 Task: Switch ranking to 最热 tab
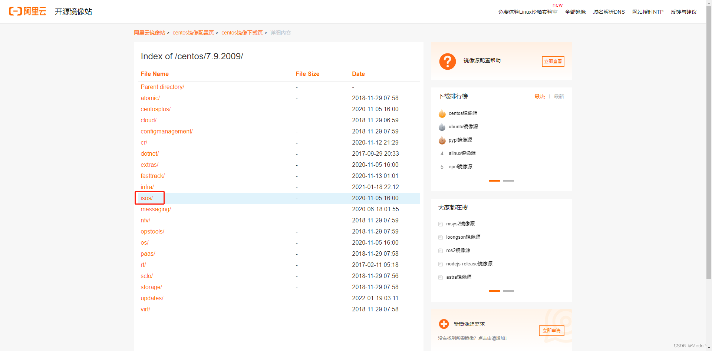(540, 96)
